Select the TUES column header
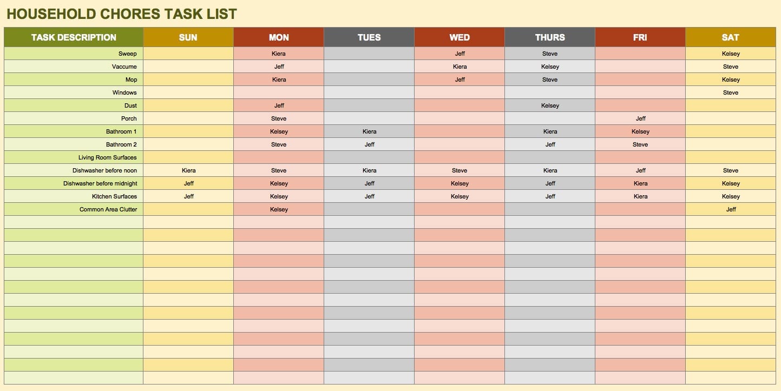The width and height of the screenshot is (781, 391). pos(369,37)
